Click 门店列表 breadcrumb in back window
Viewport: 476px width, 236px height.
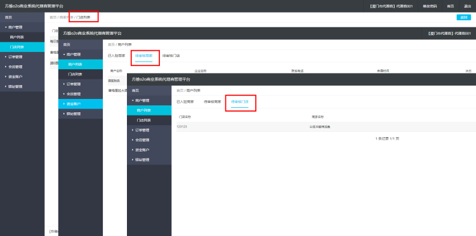pos(84,17)
